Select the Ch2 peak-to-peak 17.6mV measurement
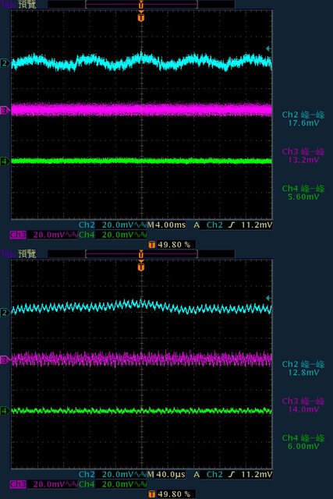The image size is (333, 499). [303, 119]
